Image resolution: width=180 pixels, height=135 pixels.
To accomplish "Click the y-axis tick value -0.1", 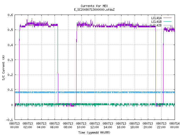I will coord(9,120).
